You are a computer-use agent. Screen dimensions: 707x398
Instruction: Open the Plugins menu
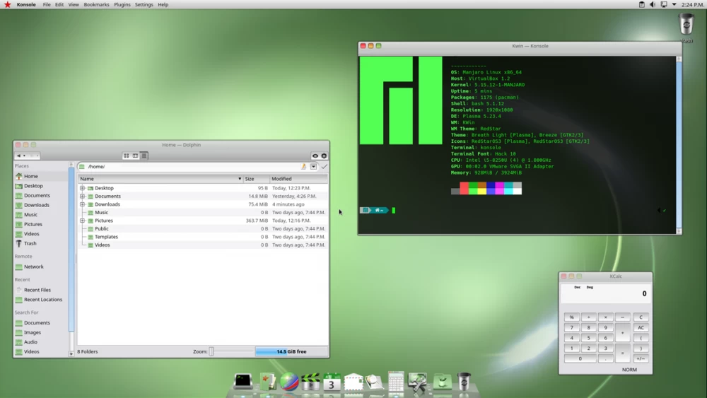pyautogui.click(x=122, y=4)
